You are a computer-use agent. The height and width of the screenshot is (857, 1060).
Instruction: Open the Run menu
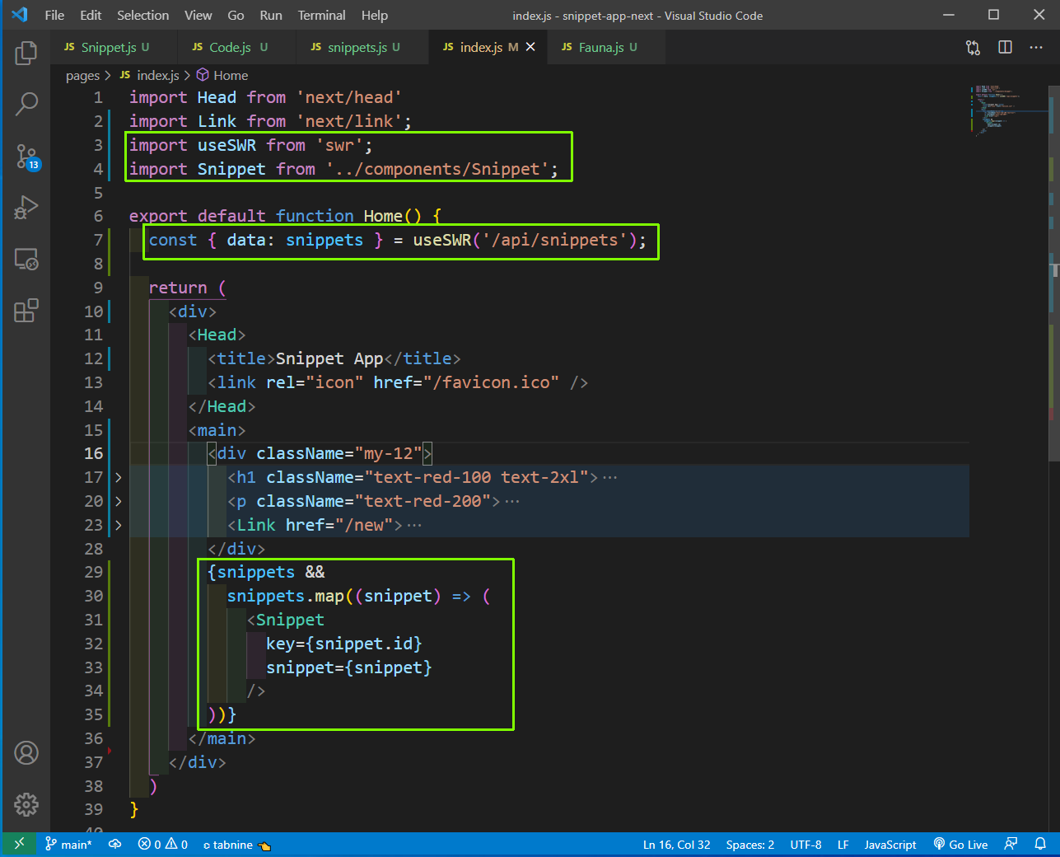pyautogui.click(x=271, y=15)
